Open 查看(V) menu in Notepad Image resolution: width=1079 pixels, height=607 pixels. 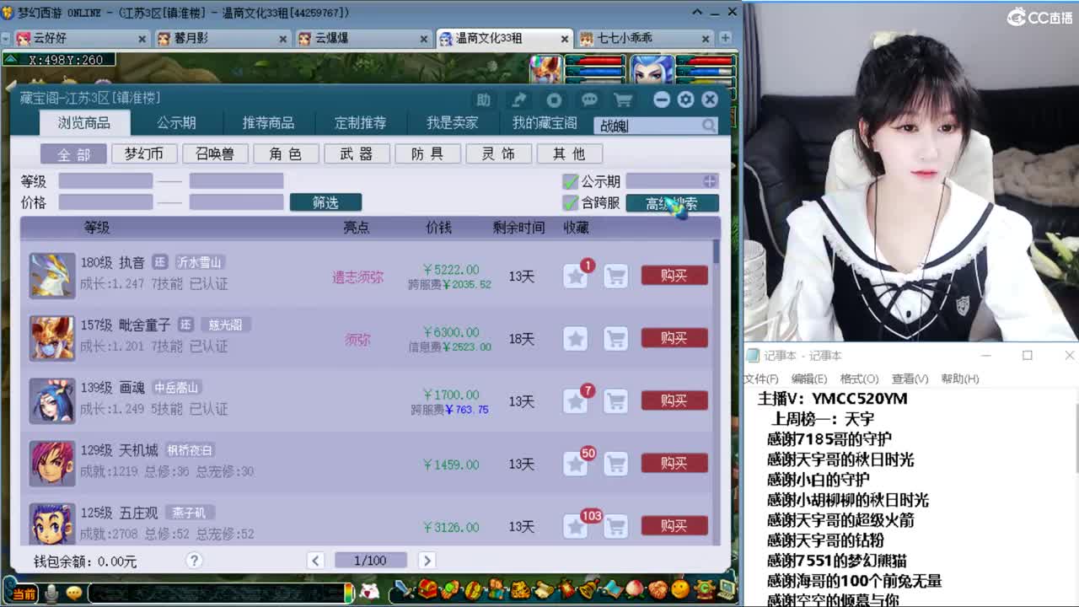[x=910, y=379]
